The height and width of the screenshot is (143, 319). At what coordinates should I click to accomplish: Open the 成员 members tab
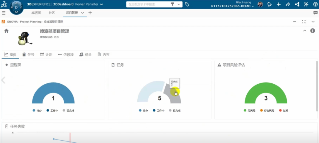coord(85,55)
